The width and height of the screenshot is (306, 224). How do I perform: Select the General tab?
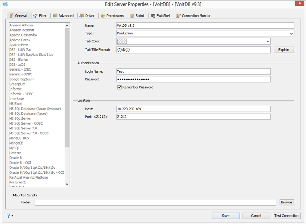tap(19, 16)
